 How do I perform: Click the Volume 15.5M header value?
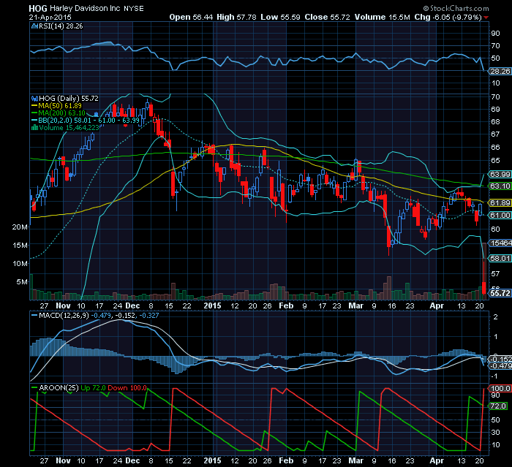click(x=382, y=18)
